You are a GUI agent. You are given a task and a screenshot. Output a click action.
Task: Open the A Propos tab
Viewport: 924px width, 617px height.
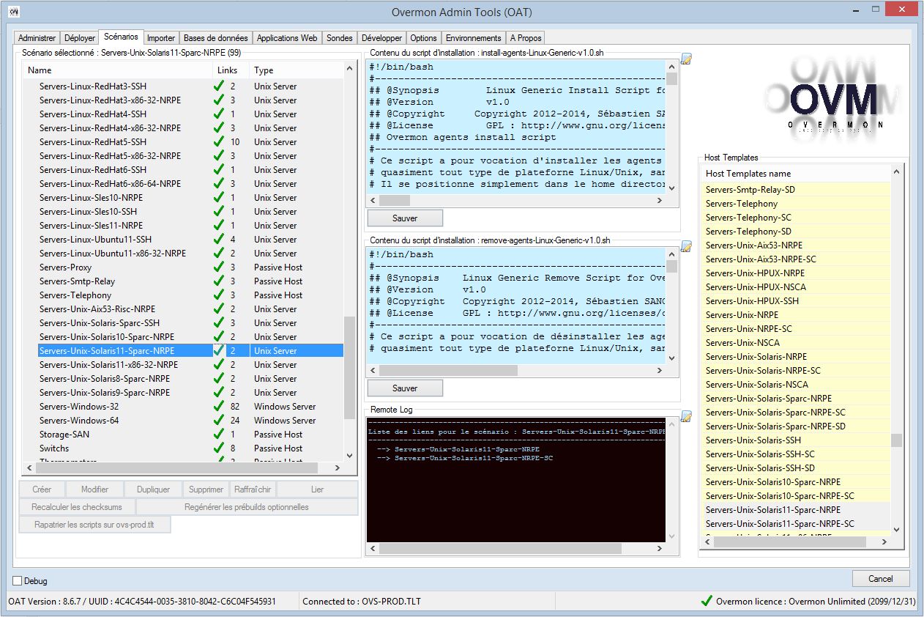pyautogui.click(x=526, y=38)
